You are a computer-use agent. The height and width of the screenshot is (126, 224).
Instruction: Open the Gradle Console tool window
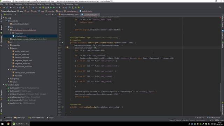pos(213,118)
